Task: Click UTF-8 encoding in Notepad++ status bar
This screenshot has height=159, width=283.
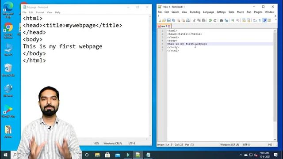Action: 246,144
